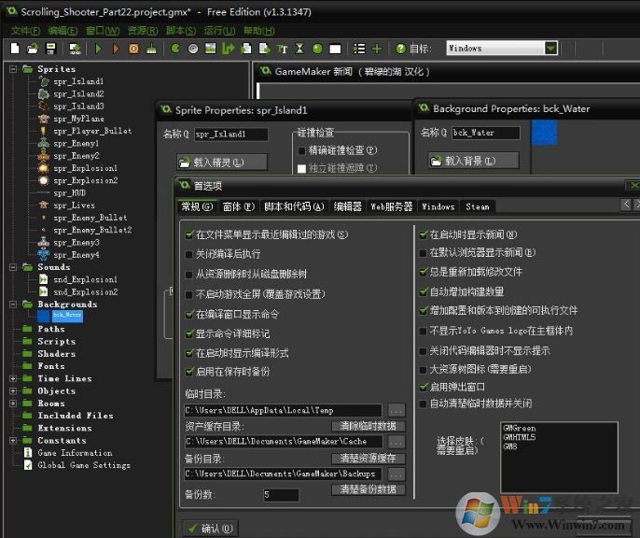
Task: Click the 载入背景 button
Action: pyautogui.click(x=474, y=161)
